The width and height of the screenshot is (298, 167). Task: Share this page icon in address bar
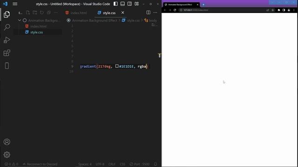click(268, 10)
